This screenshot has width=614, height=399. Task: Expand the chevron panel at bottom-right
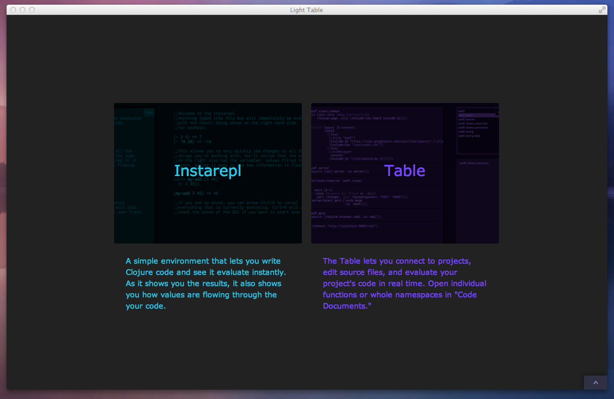595,383
